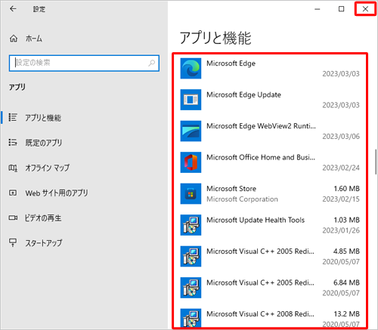Open 既定のアプリ in the sidebar
378x330 pixels.
click(43, 143)
